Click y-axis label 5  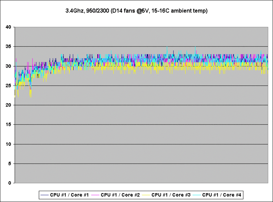click(10, 163)
